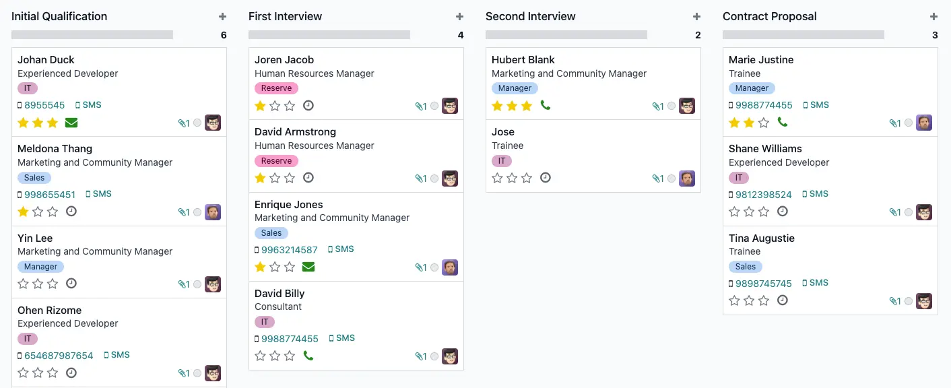
Task: Click the clock activity icon on Meldona Thang's card
Action: coord(71,212)
